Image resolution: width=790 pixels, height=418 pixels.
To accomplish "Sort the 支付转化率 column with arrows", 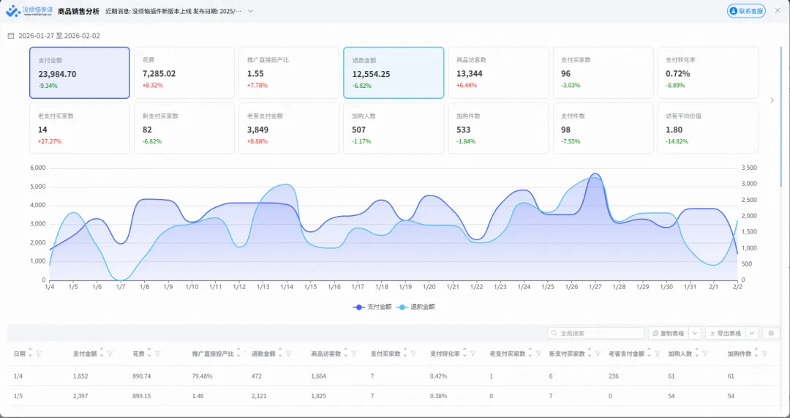I will [464, 354].
